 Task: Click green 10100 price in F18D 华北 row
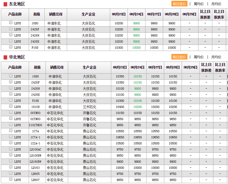pyautogui.click(x=137, y=101)
